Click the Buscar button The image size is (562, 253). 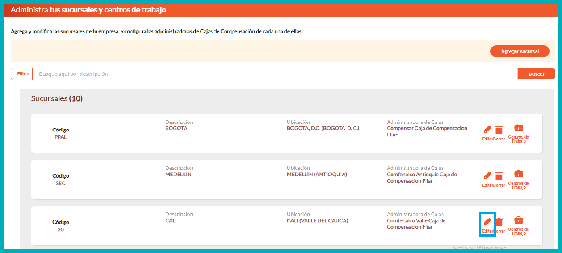tap(536, 74)
